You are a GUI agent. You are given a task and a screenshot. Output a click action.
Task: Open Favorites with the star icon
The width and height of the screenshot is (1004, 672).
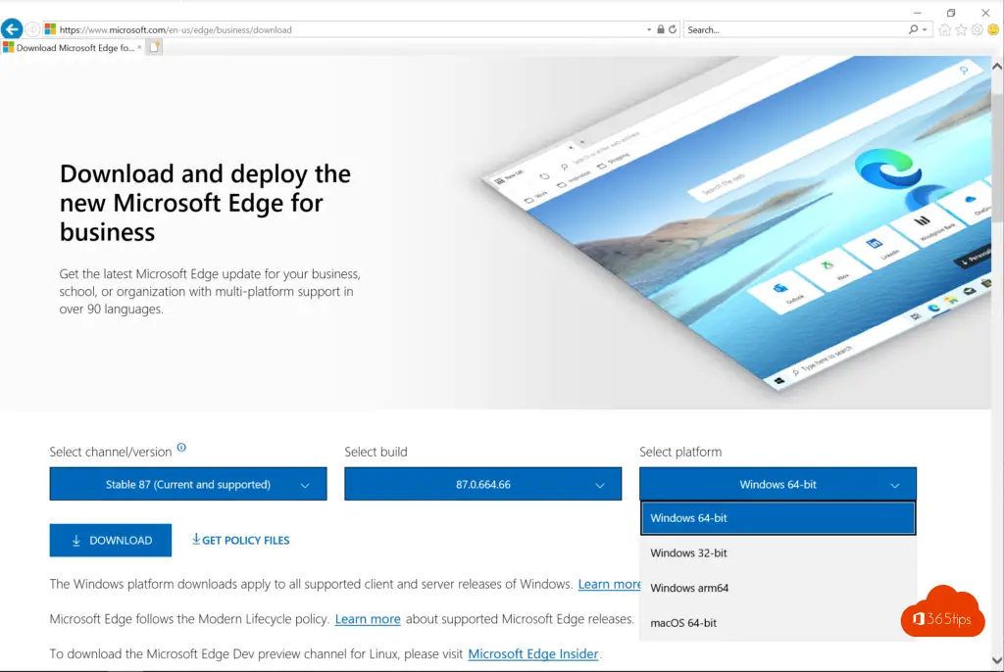(x=961, y=29)
